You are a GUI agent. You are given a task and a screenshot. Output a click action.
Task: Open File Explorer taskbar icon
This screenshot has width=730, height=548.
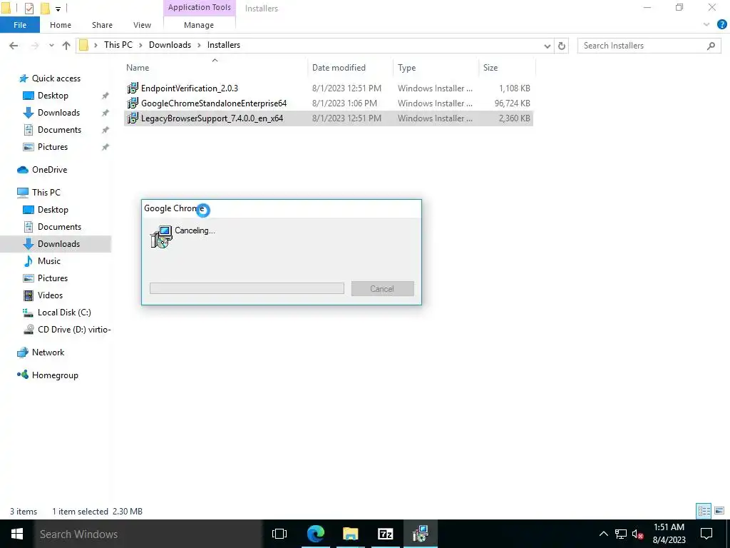coord(351,534)
